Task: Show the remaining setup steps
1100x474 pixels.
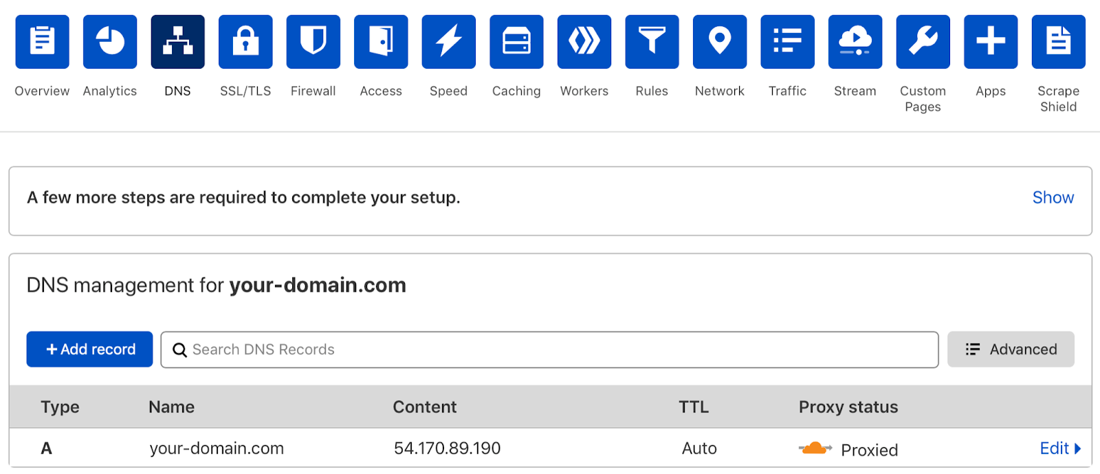Action: coord(1053,198)
